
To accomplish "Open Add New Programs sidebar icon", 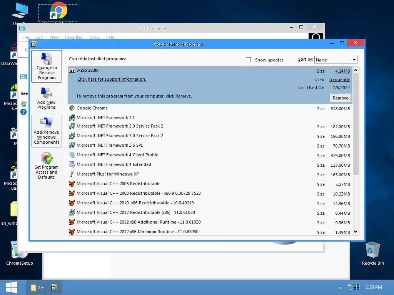I will point(47,98).
